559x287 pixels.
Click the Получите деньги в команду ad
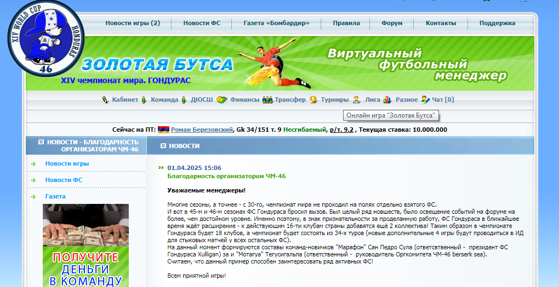(85, 245)
